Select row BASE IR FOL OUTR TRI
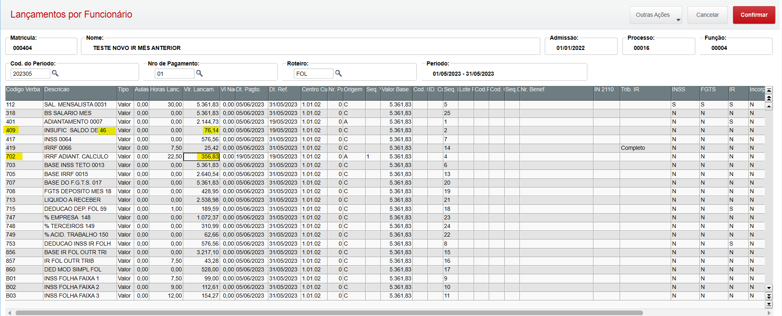Screen dimensions: 782x316 (x=385, y=252)
